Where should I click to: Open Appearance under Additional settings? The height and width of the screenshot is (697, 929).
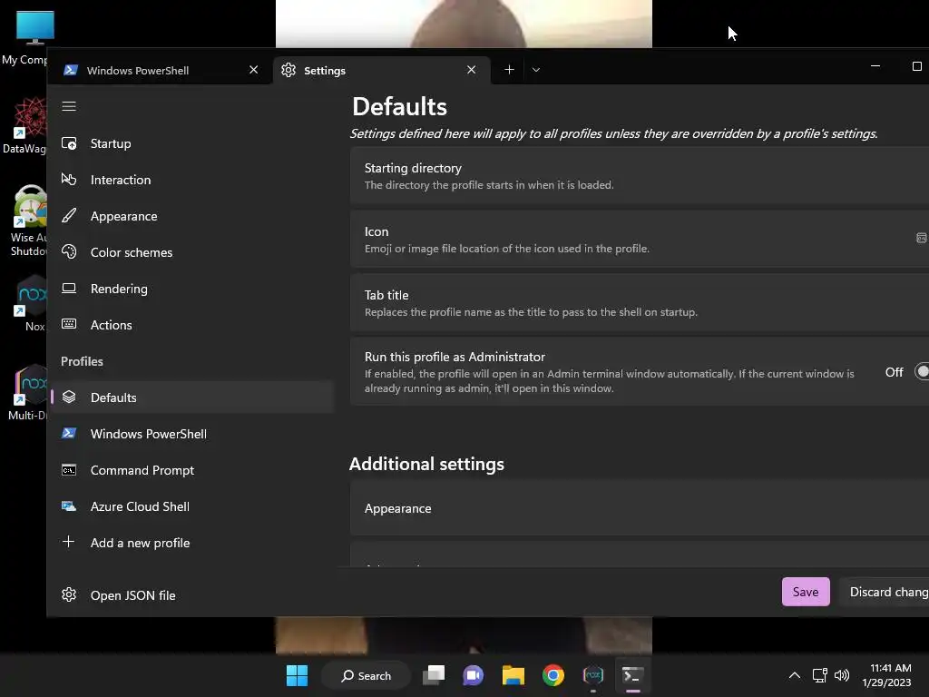pos(640,508)
